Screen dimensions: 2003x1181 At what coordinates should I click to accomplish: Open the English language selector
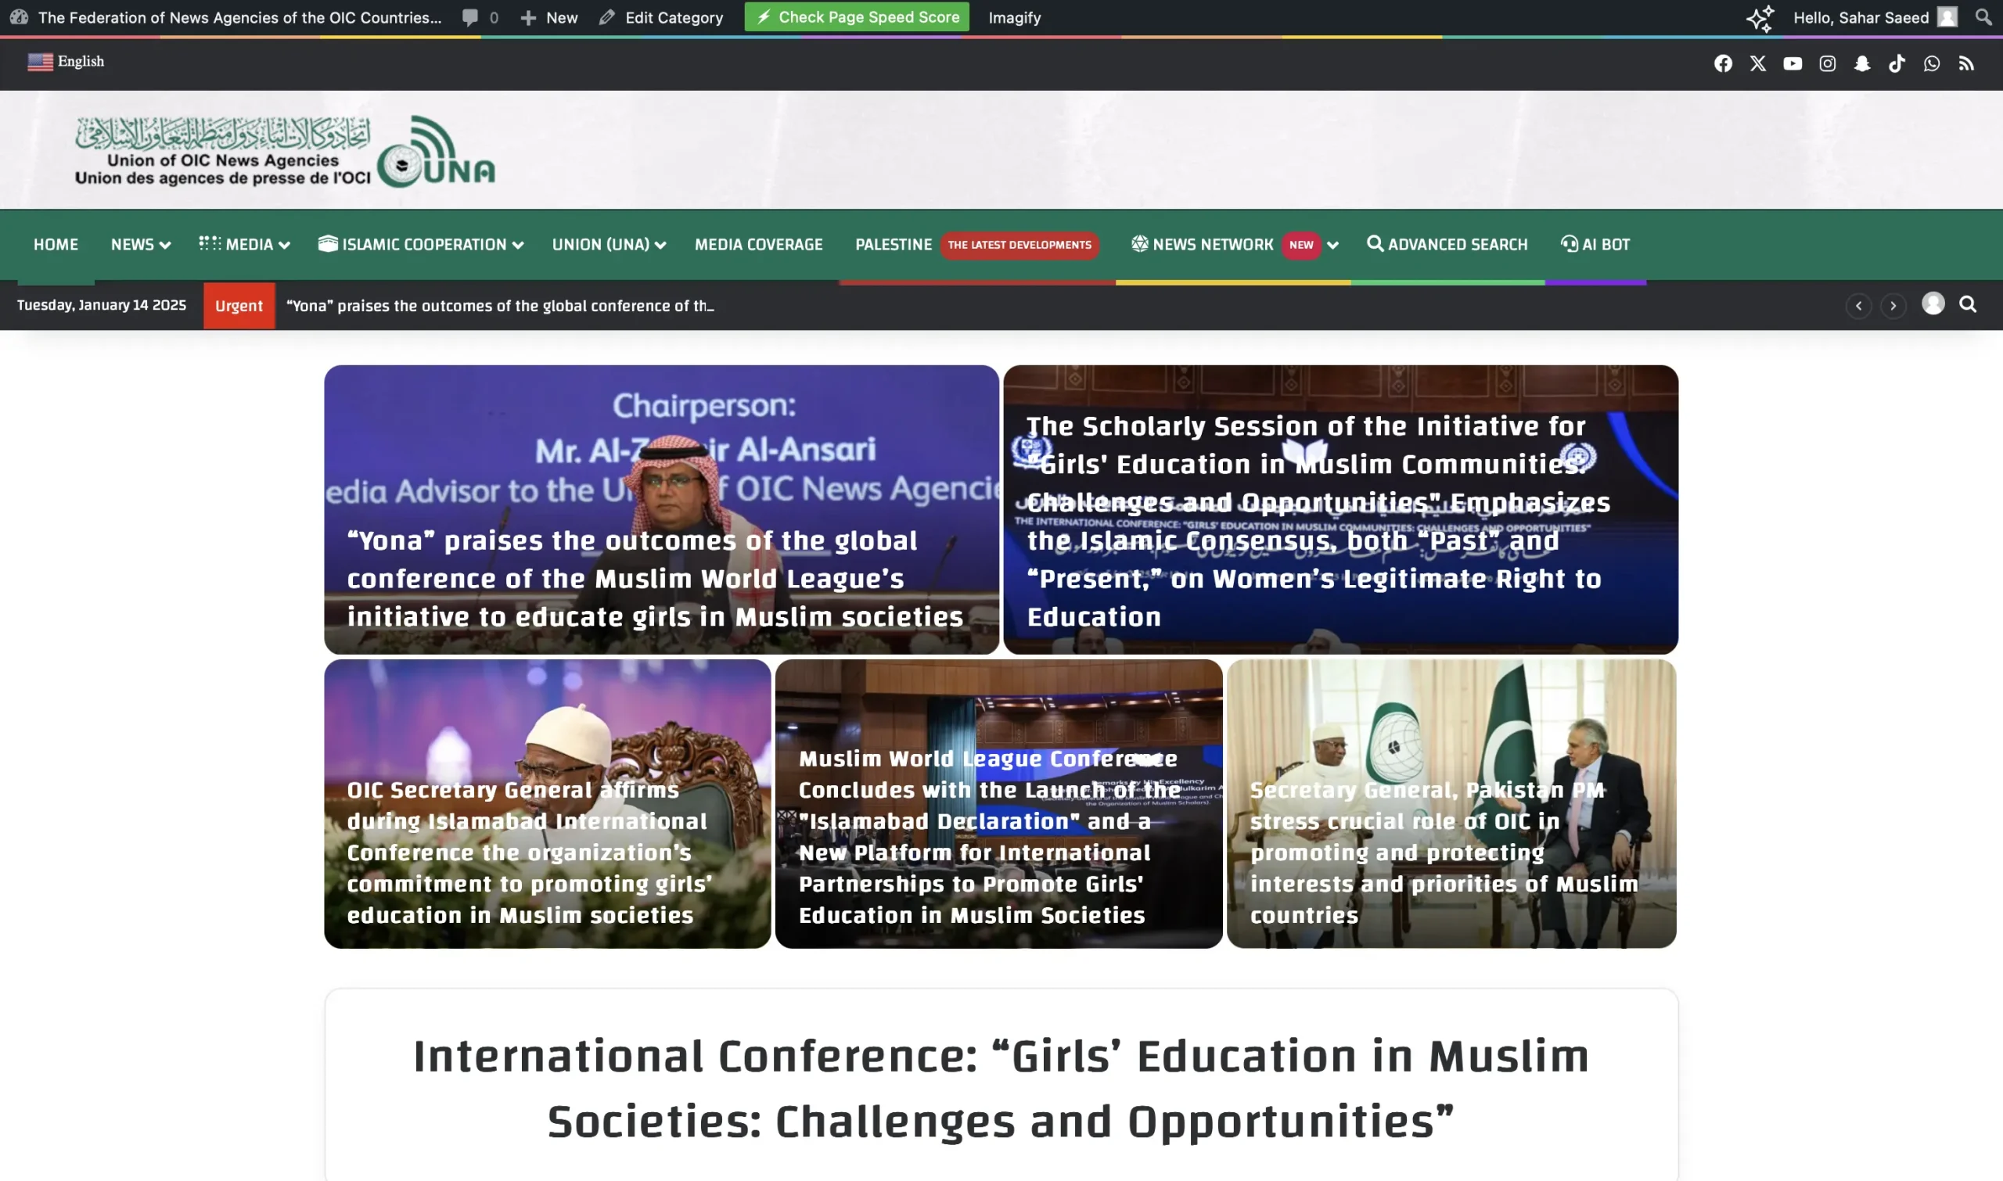coord(66,61)
